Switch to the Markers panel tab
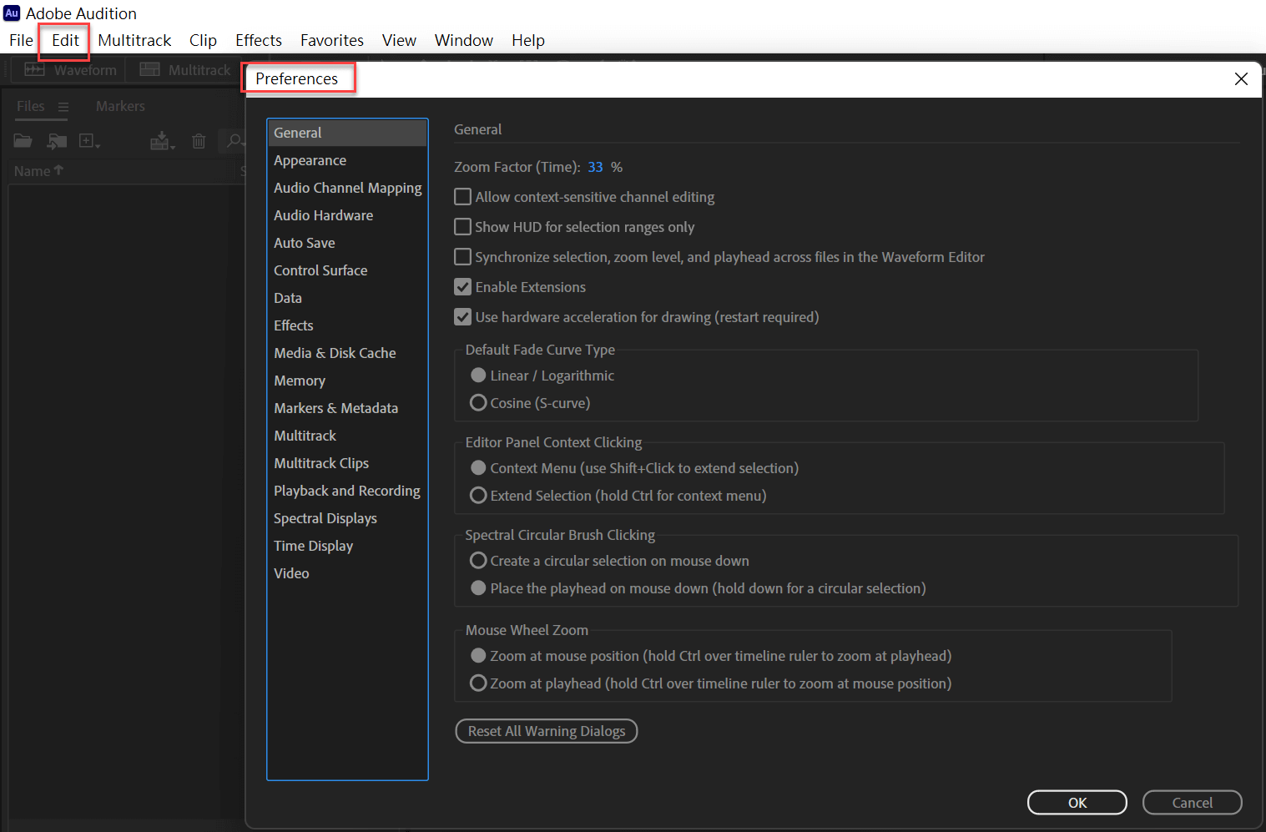Viewport: 1266px width, 832px height. pos(120,106)
